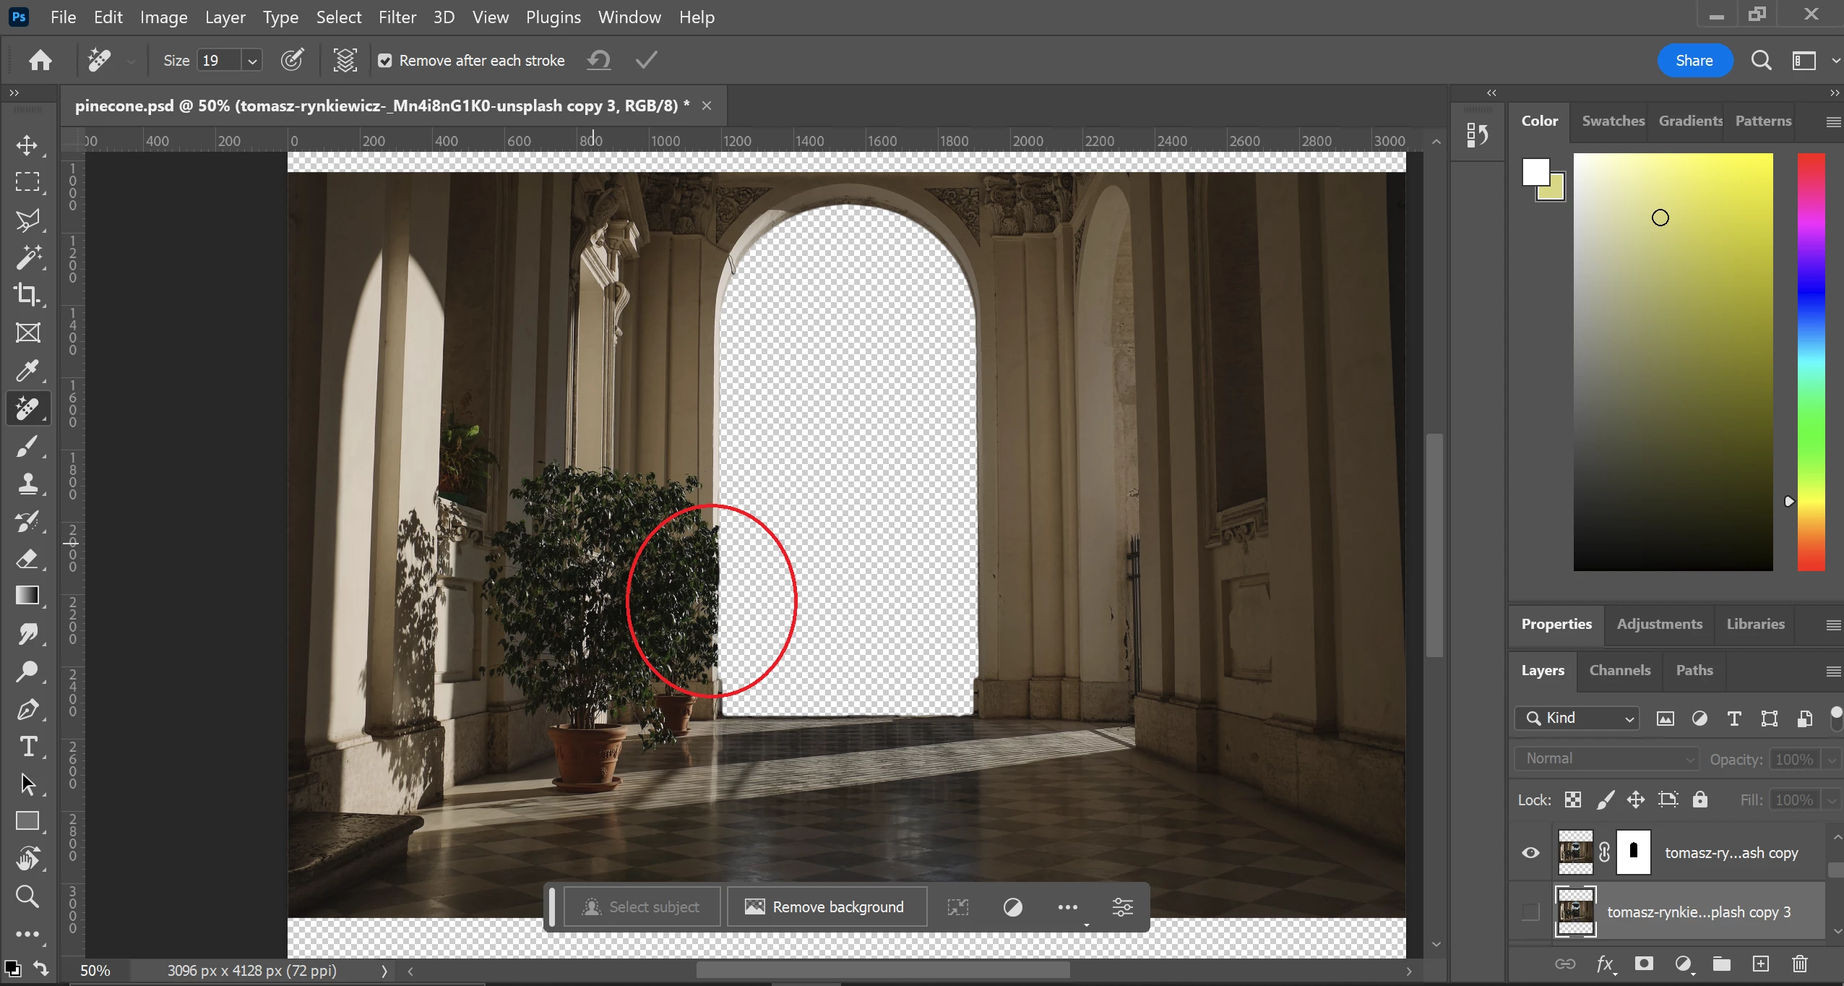Click the Remove background button
This screenshot has height=986, width=1844.
click(x=827, y=906)
